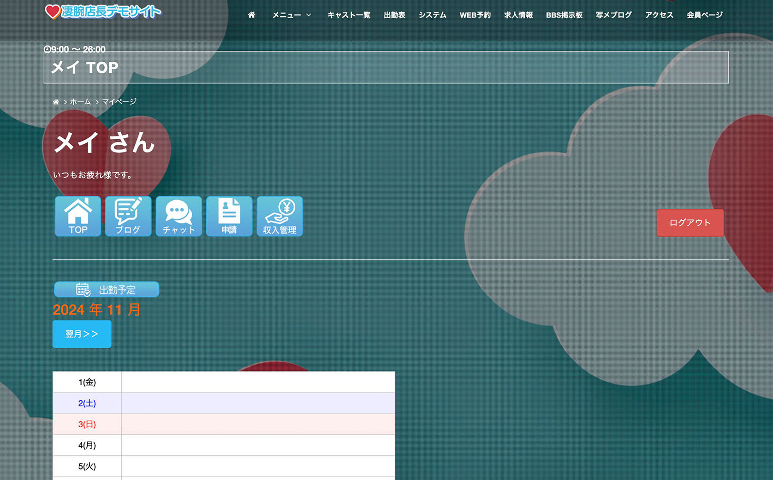Open BBS掲示板 in navigation
The height and width of the screenshot is (480, 773).
tap(564, 15)
